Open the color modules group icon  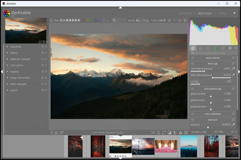pos(215,48)
